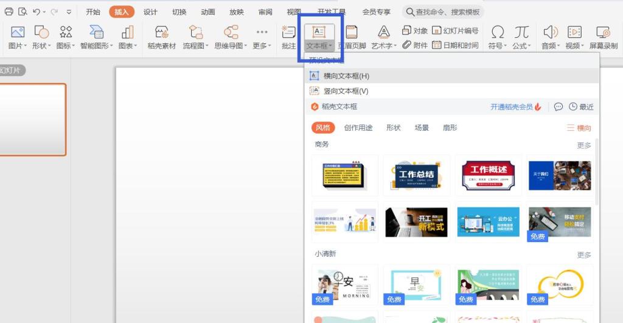The image size is (623, 323).
Task: Switch to the 设计 Design tab
Action: [150, 12]
